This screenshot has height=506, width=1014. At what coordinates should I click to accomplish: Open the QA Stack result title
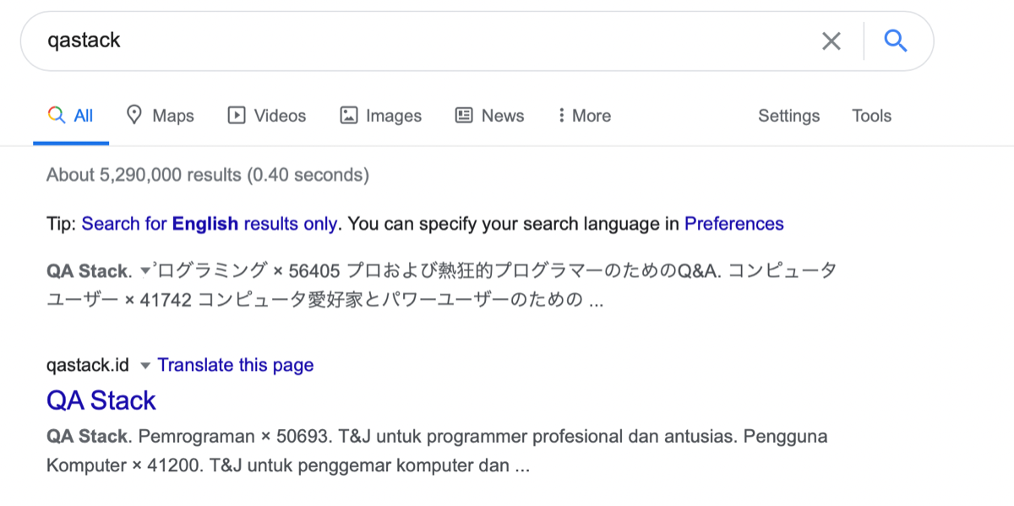pos(101,400)
